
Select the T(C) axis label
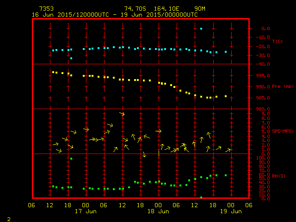(277, 42)
